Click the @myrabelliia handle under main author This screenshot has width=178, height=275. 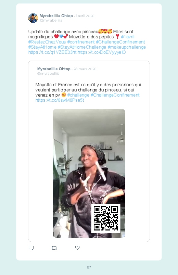(51, 20)
